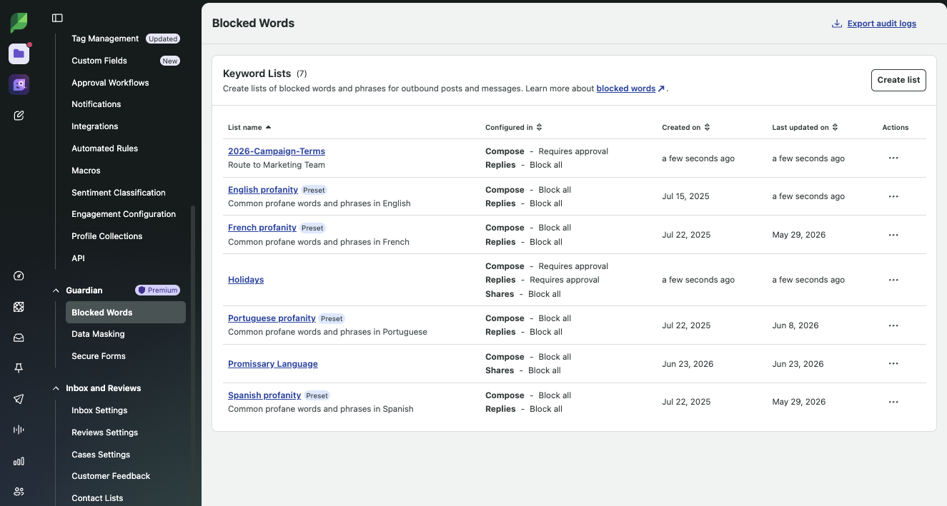Collapse the sidebar with panel toggle icon
Screen dimensions: 947x506
pyautogui.click(x=57, y=18)
